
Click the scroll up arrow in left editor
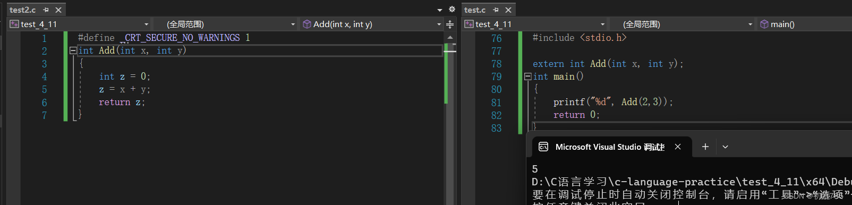coord(450,37)
